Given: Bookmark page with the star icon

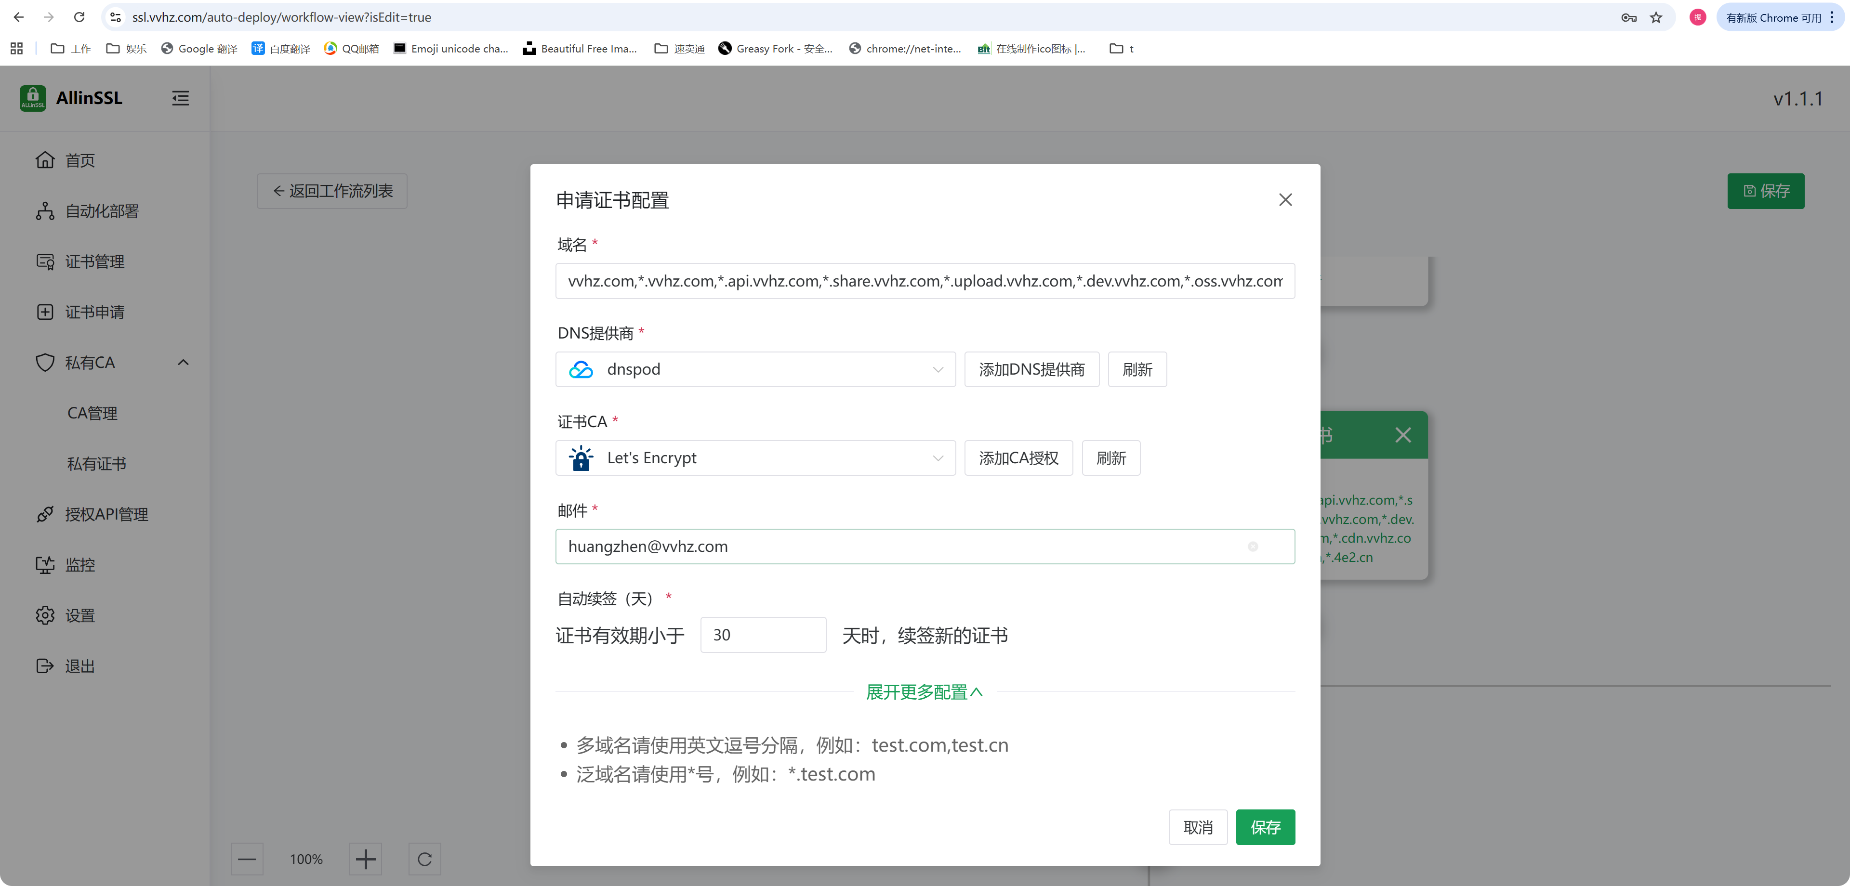Looking at the screenshot, I should pos(1655,17).
